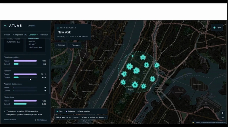Select the map cluster labeled 5

tap(147, 65)
